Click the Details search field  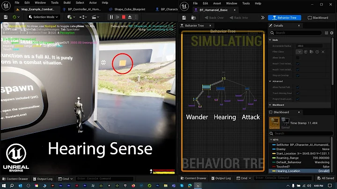pyautogui.click(x=296, y=33)
